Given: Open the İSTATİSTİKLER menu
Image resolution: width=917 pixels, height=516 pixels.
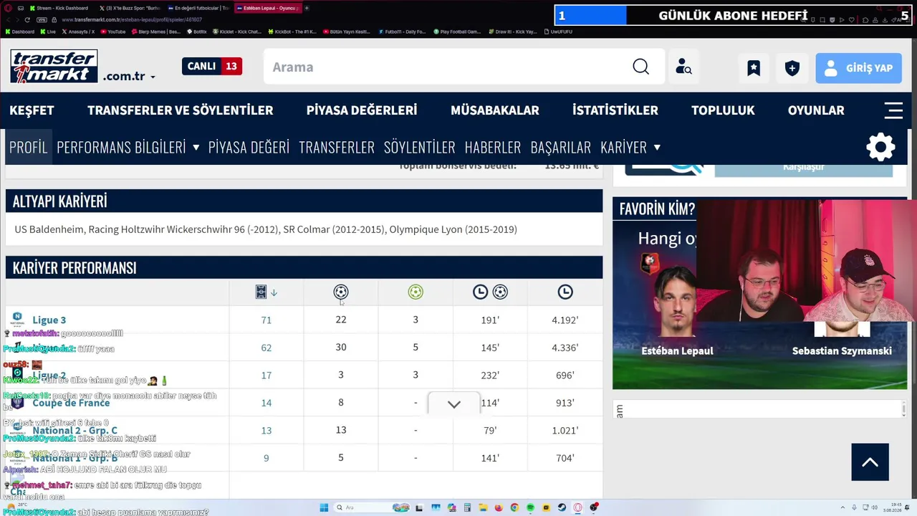Looking at the screenshot, I should pos(615,110).
